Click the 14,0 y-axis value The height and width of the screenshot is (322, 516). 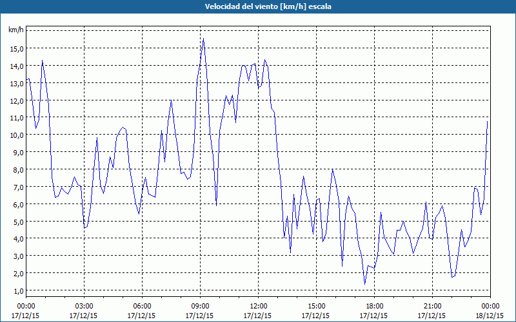17,66
